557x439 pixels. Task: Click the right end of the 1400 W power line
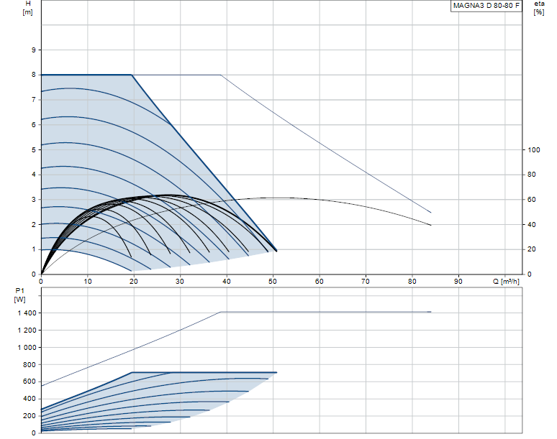pos(430,312)
